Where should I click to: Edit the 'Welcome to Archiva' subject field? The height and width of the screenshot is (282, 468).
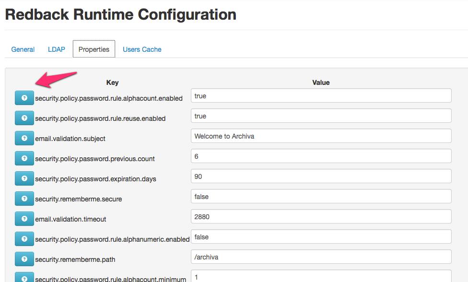321,136
